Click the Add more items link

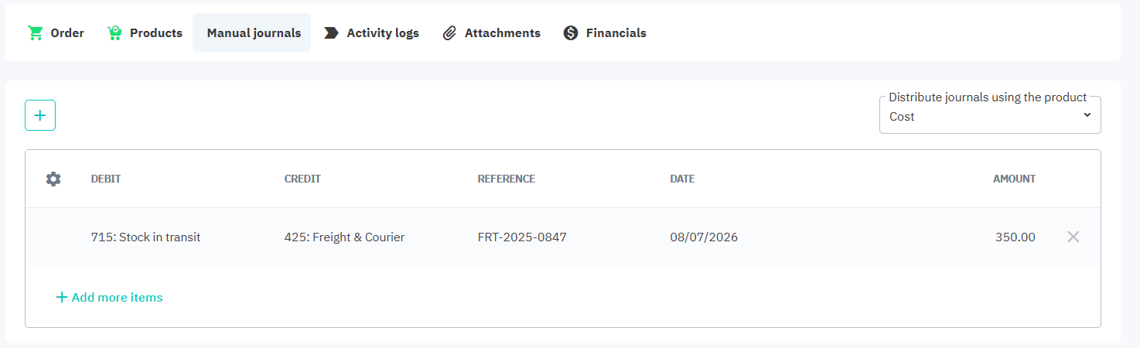coord(109,297)
